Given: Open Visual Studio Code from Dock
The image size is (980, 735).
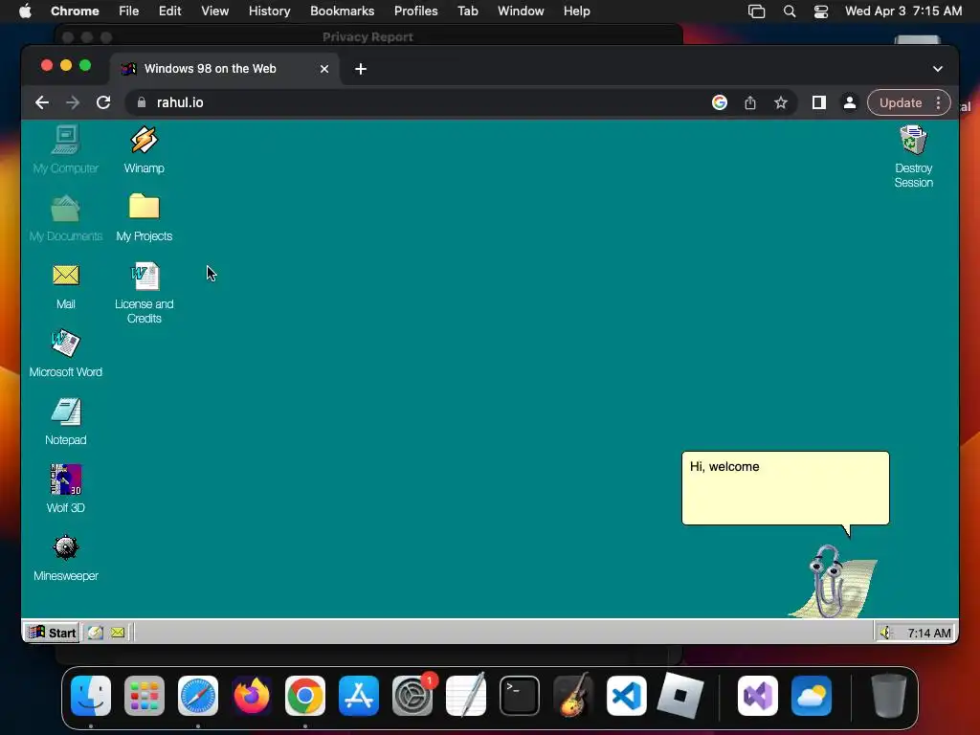Looking at the screenshot, I should tap(627, 696).
